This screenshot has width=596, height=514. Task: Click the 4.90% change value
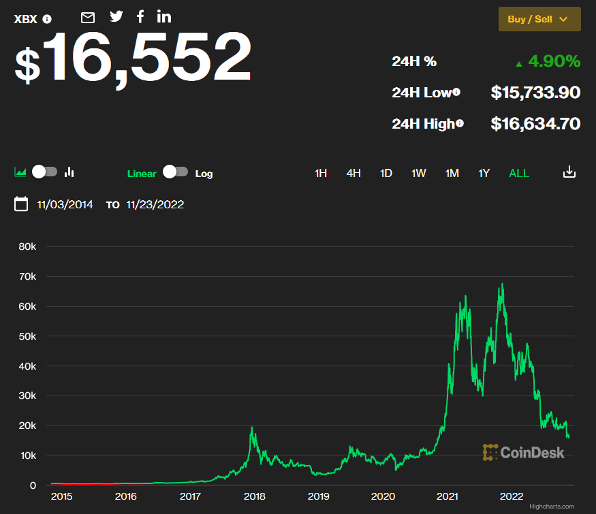pyautogui.click(x=554, y=61)
